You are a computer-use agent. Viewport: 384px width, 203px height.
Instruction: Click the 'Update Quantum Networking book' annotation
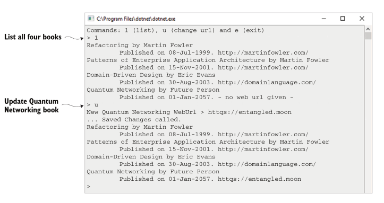[x=31, y=105]
